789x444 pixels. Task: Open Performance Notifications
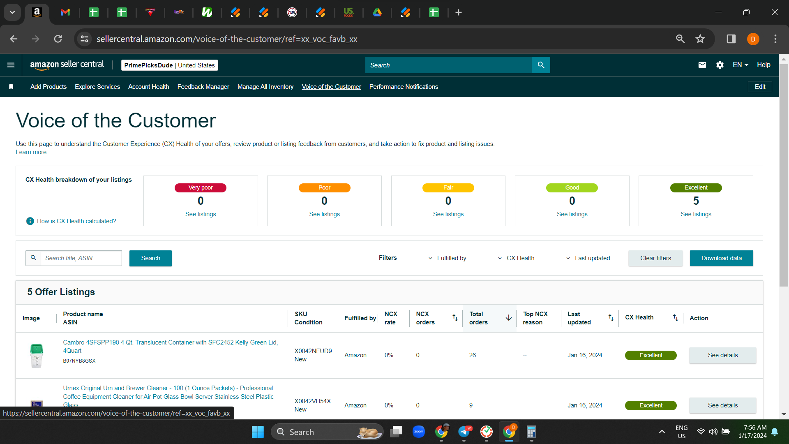tap(404, 87)
